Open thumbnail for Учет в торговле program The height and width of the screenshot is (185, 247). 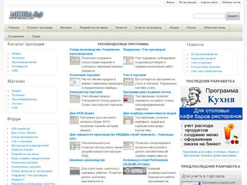tap(128, 82)
